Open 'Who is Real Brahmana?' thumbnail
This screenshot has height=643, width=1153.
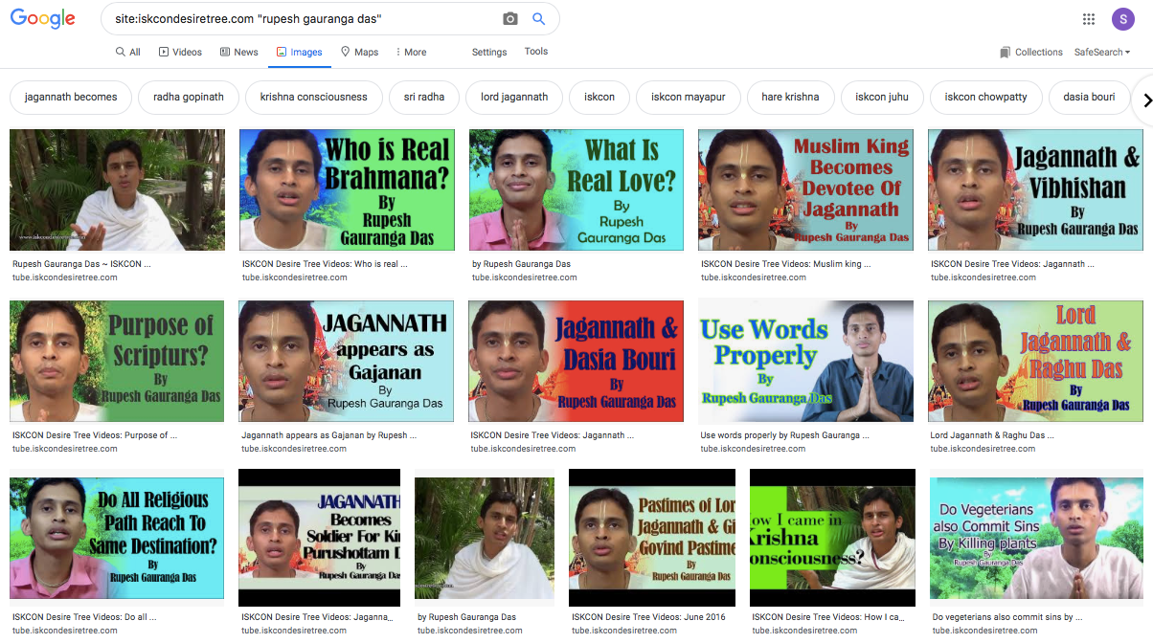coord(347,190)
